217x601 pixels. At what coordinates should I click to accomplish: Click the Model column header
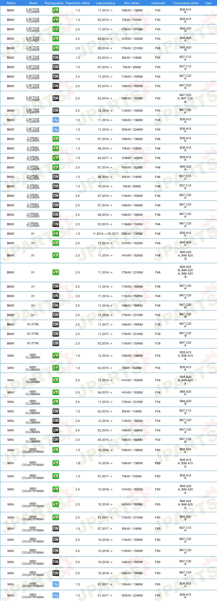[33, 3]
